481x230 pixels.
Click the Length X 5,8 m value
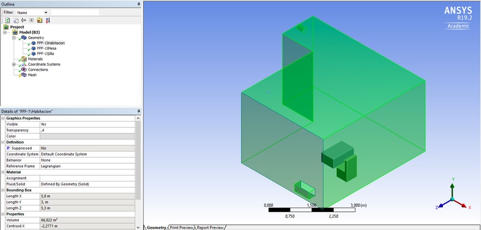(x=87, y=196)
